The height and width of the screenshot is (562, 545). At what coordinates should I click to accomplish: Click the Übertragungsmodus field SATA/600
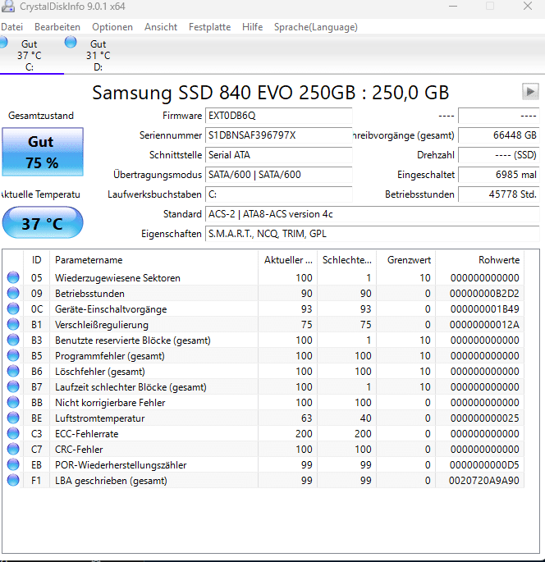coord(278,175)
